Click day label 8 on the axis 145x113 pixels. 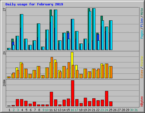point(39,110)
